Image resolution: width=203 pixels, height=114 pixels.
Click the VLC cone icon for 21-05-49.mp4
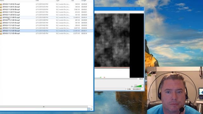(1, 33)
